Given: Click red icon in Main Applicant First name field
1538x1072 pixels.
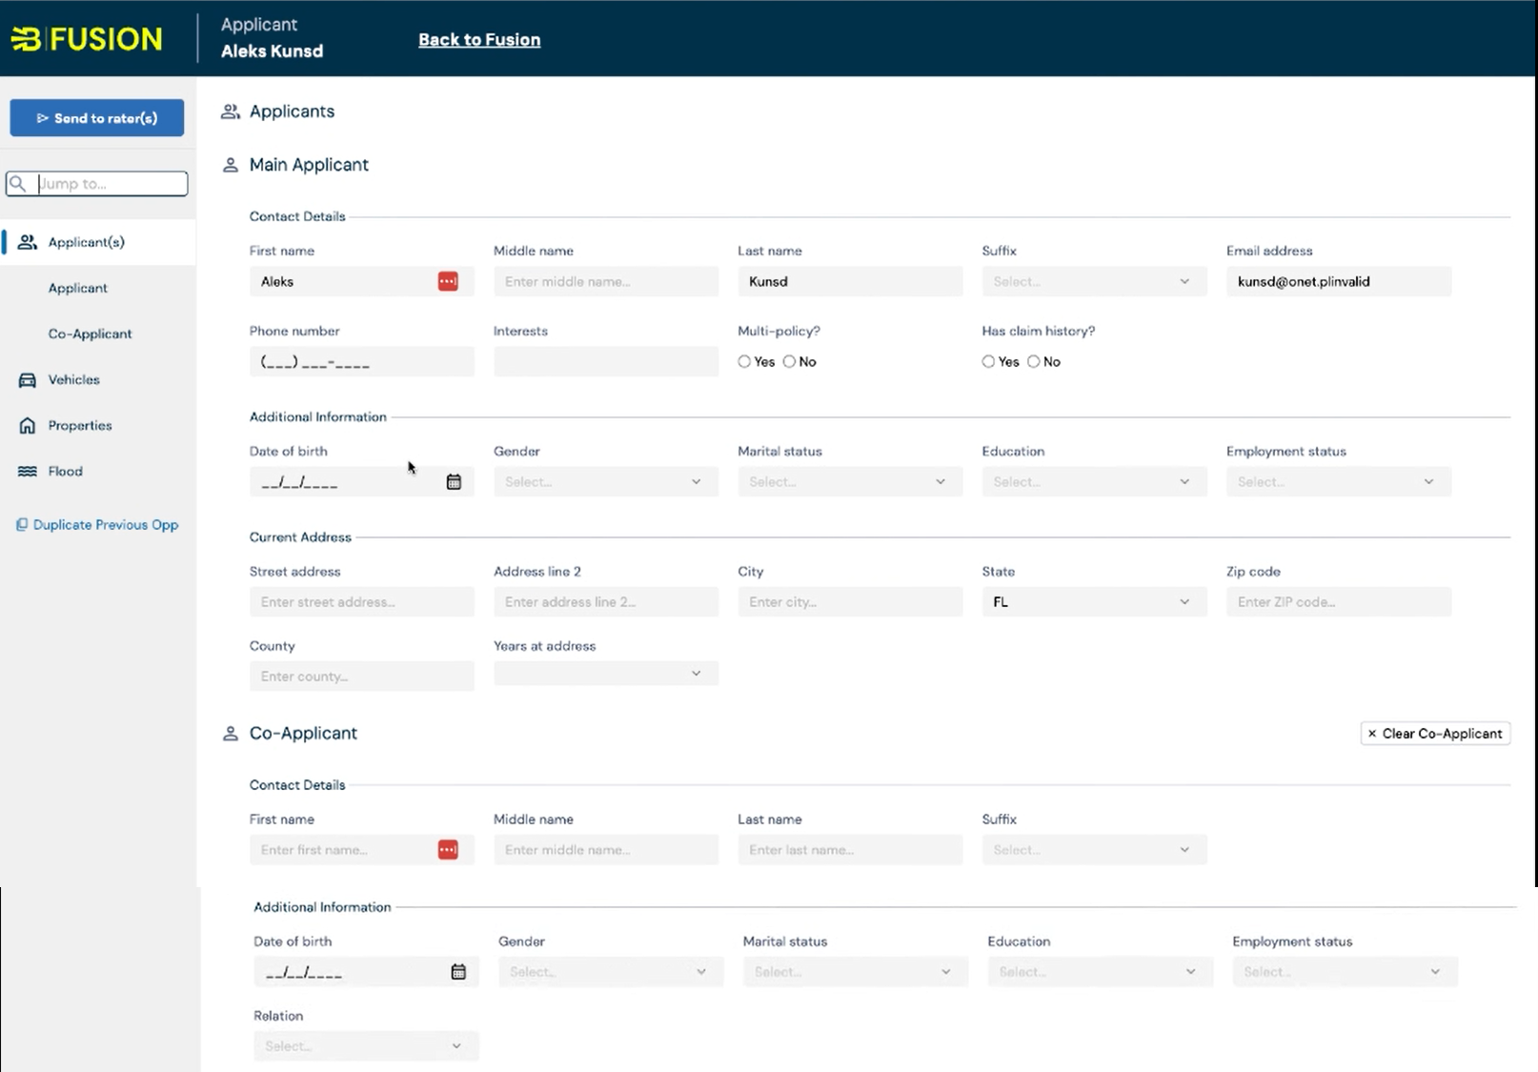Looking at the screenshot, I should 448,281.
